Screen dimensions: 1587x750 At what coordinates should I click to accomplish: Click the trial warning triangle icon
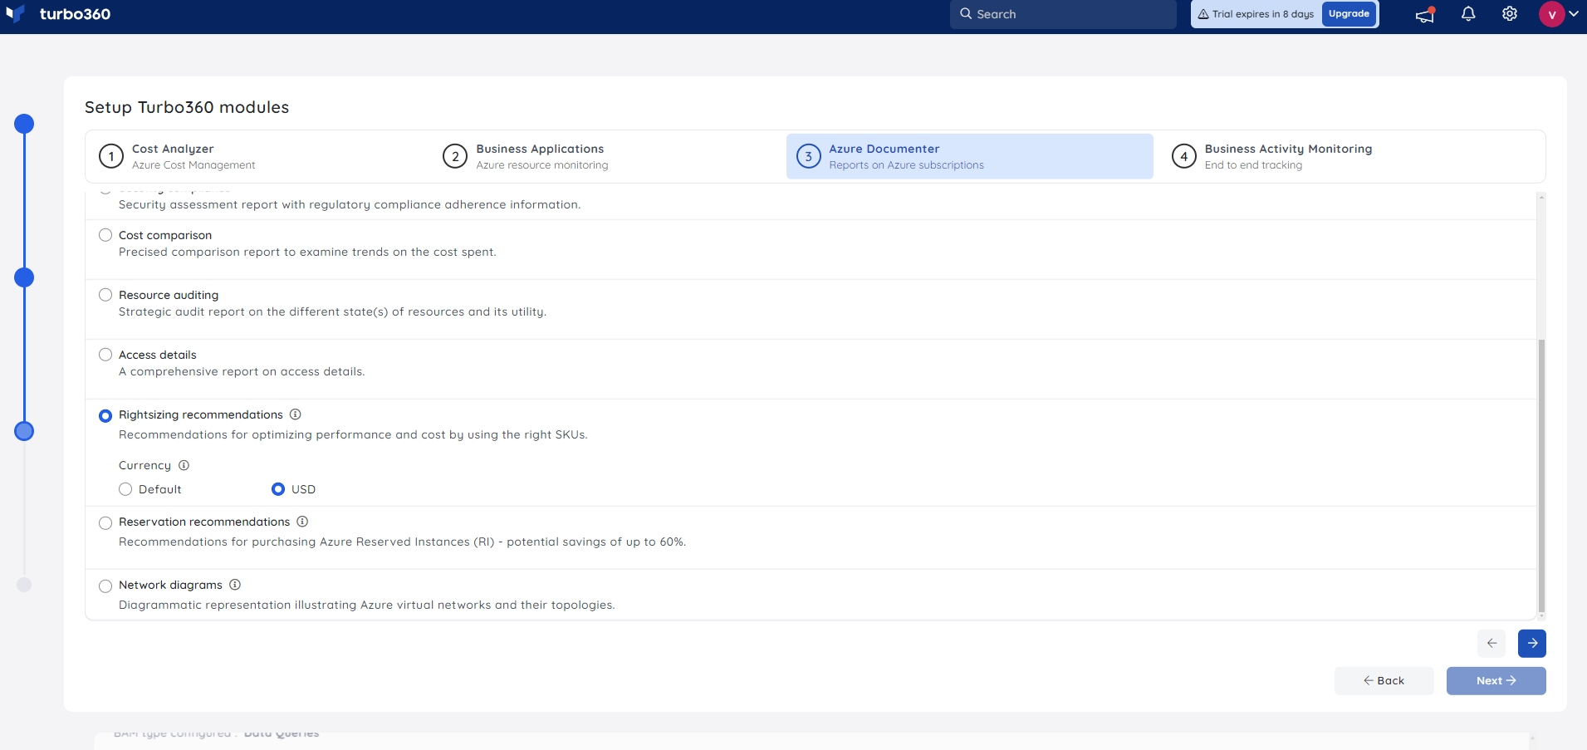[x=1203, y=14]
